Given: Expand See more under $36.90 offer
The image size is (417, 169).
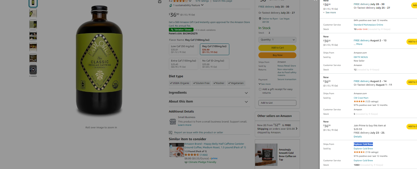Looking at the screenshot, I should 329,12.
